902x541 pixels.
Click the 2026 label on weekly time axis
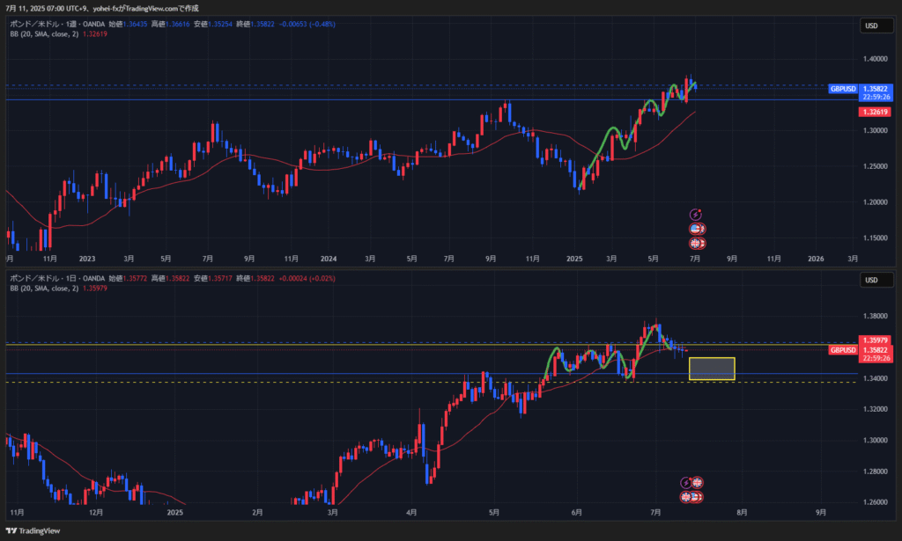(x=816, y=259)
